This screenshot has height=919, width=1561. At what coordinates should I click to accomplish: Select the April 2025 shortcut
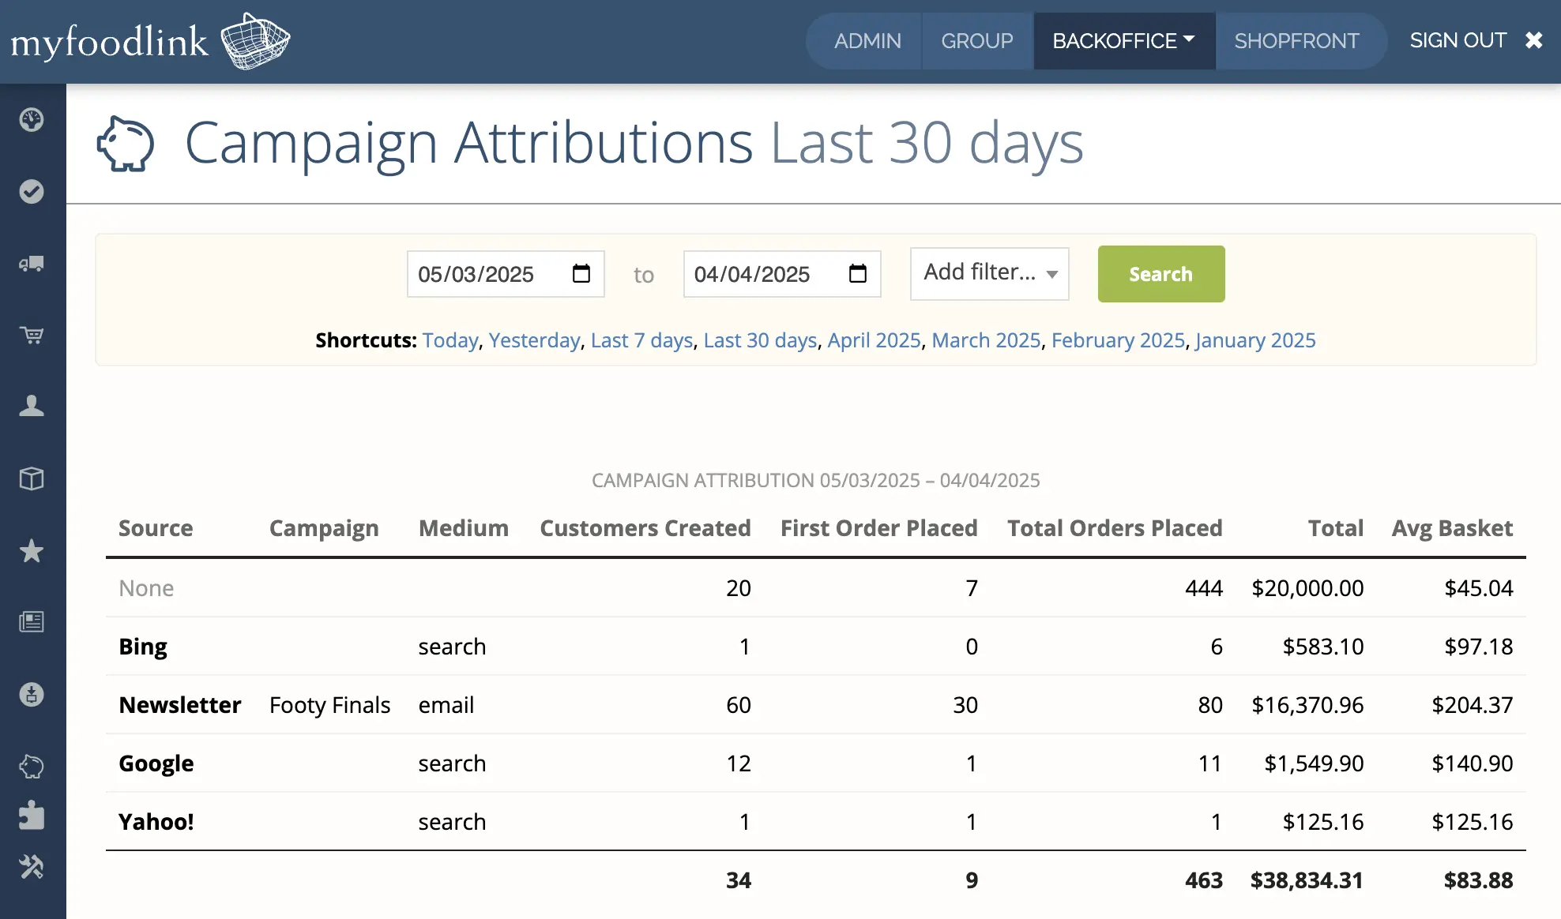tap(874, 340)
